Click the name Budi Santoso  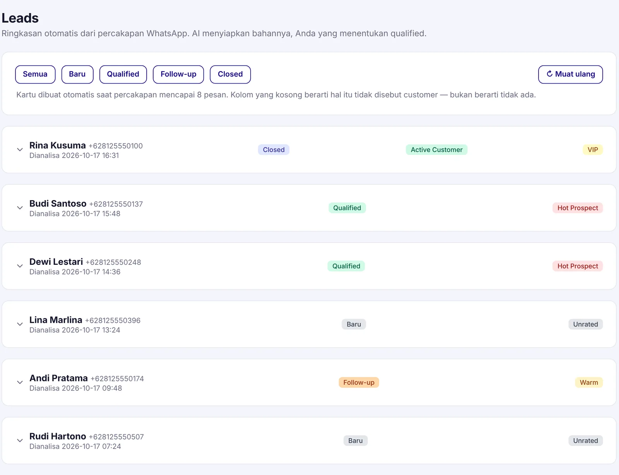pyautogui.click(x=58, y=204)
